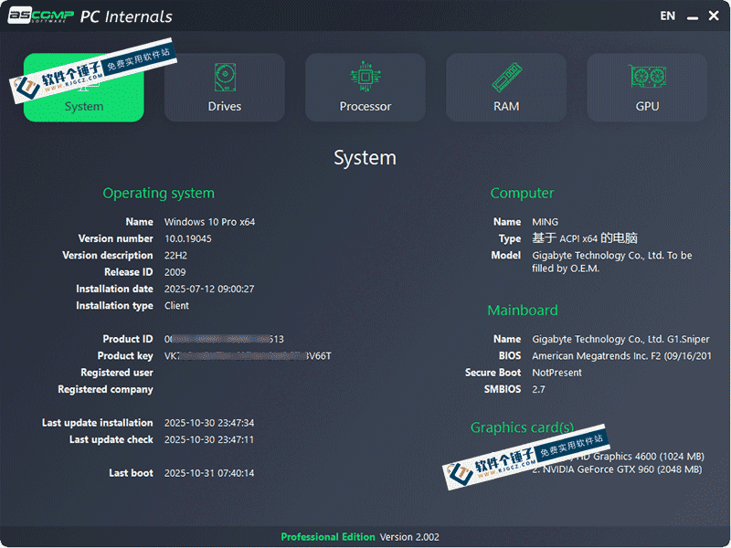
Task: Click the Mainboard name Gigabyte G1.Sniper value
Action: tap(621, 339)
